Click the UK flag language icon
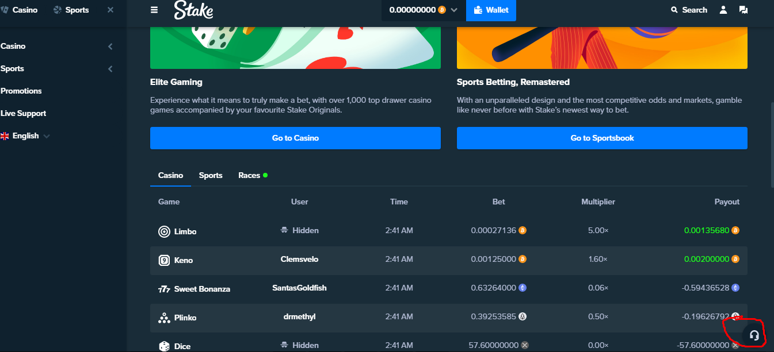The width and height of the screenshot is (774, 352). coord(5,136)
